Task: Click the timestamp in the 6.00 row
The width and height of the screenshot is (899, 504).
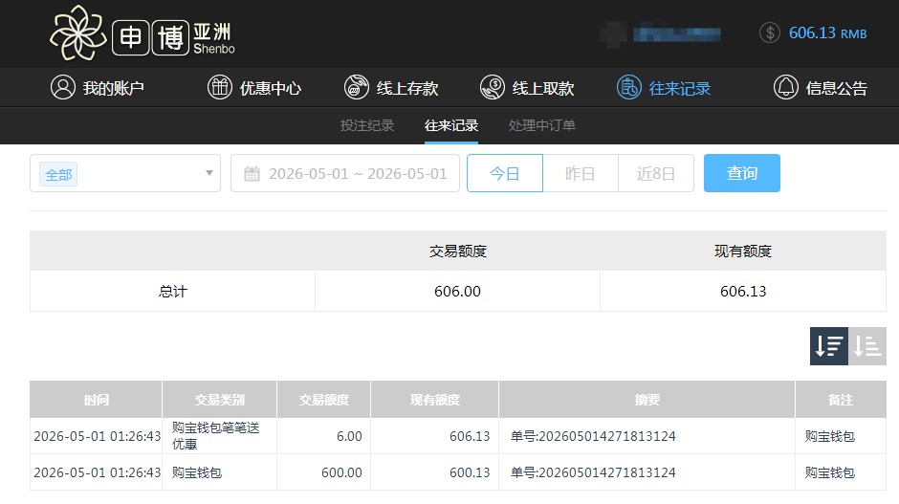Action: (97, 436)
